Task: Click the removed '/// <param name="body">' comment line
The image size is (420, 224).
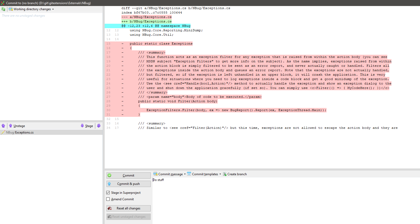Action: pos(200,97)
